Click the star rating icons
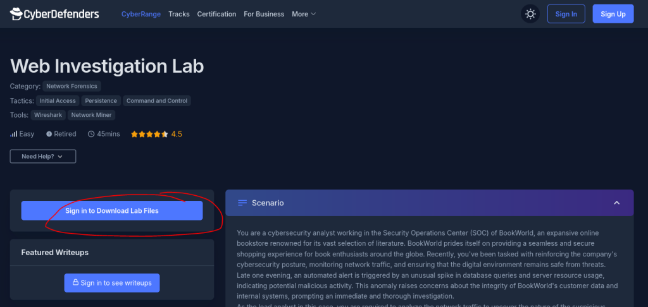This screenshot has width=648, height=307. pos(149,134)
